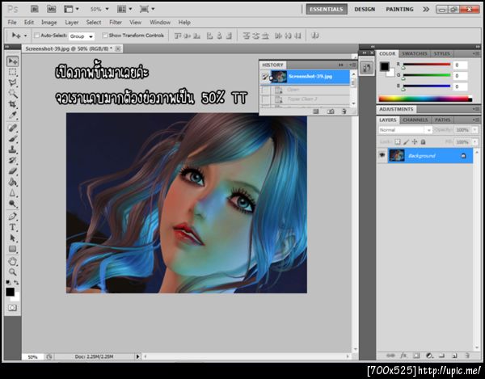Select the Zoom tool in the toolbox
The height and width of the screenshot is (379, 485).
click(x=12, y=272)
